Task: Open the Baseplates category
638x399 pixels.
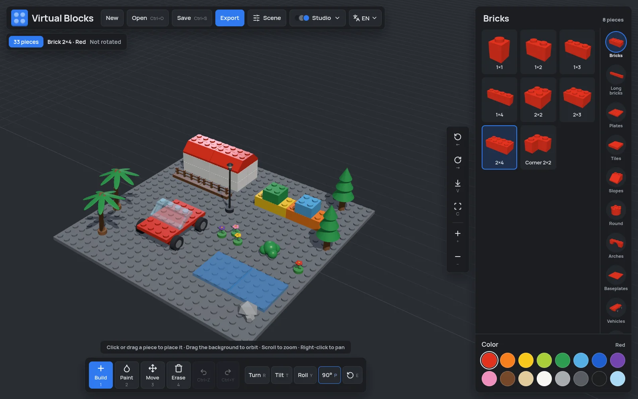Action: [x=616, y=275]
